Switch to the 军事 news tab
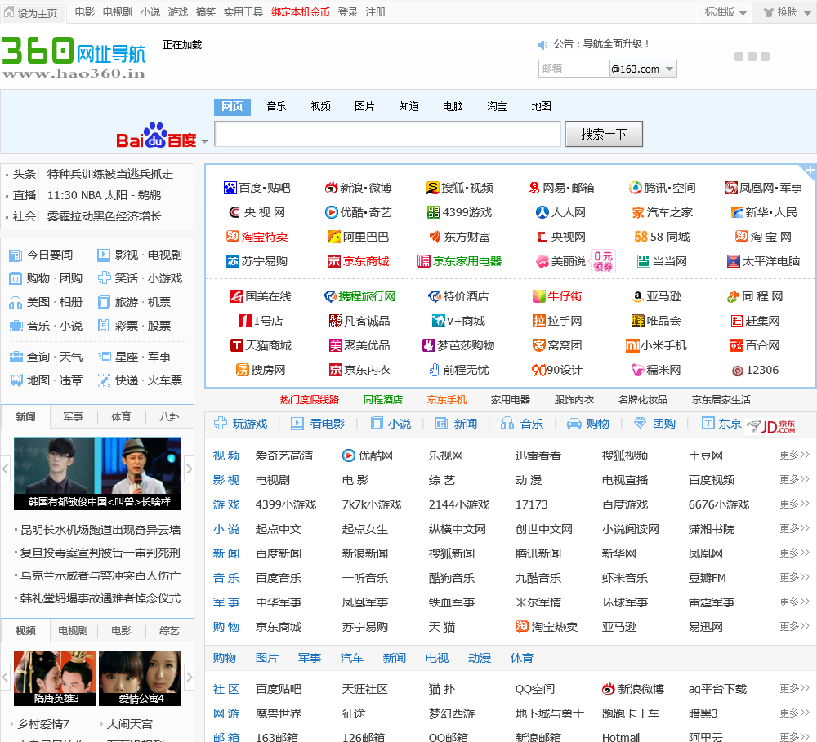Viewport: 817px width, 742px height. [x=73, y=417]
